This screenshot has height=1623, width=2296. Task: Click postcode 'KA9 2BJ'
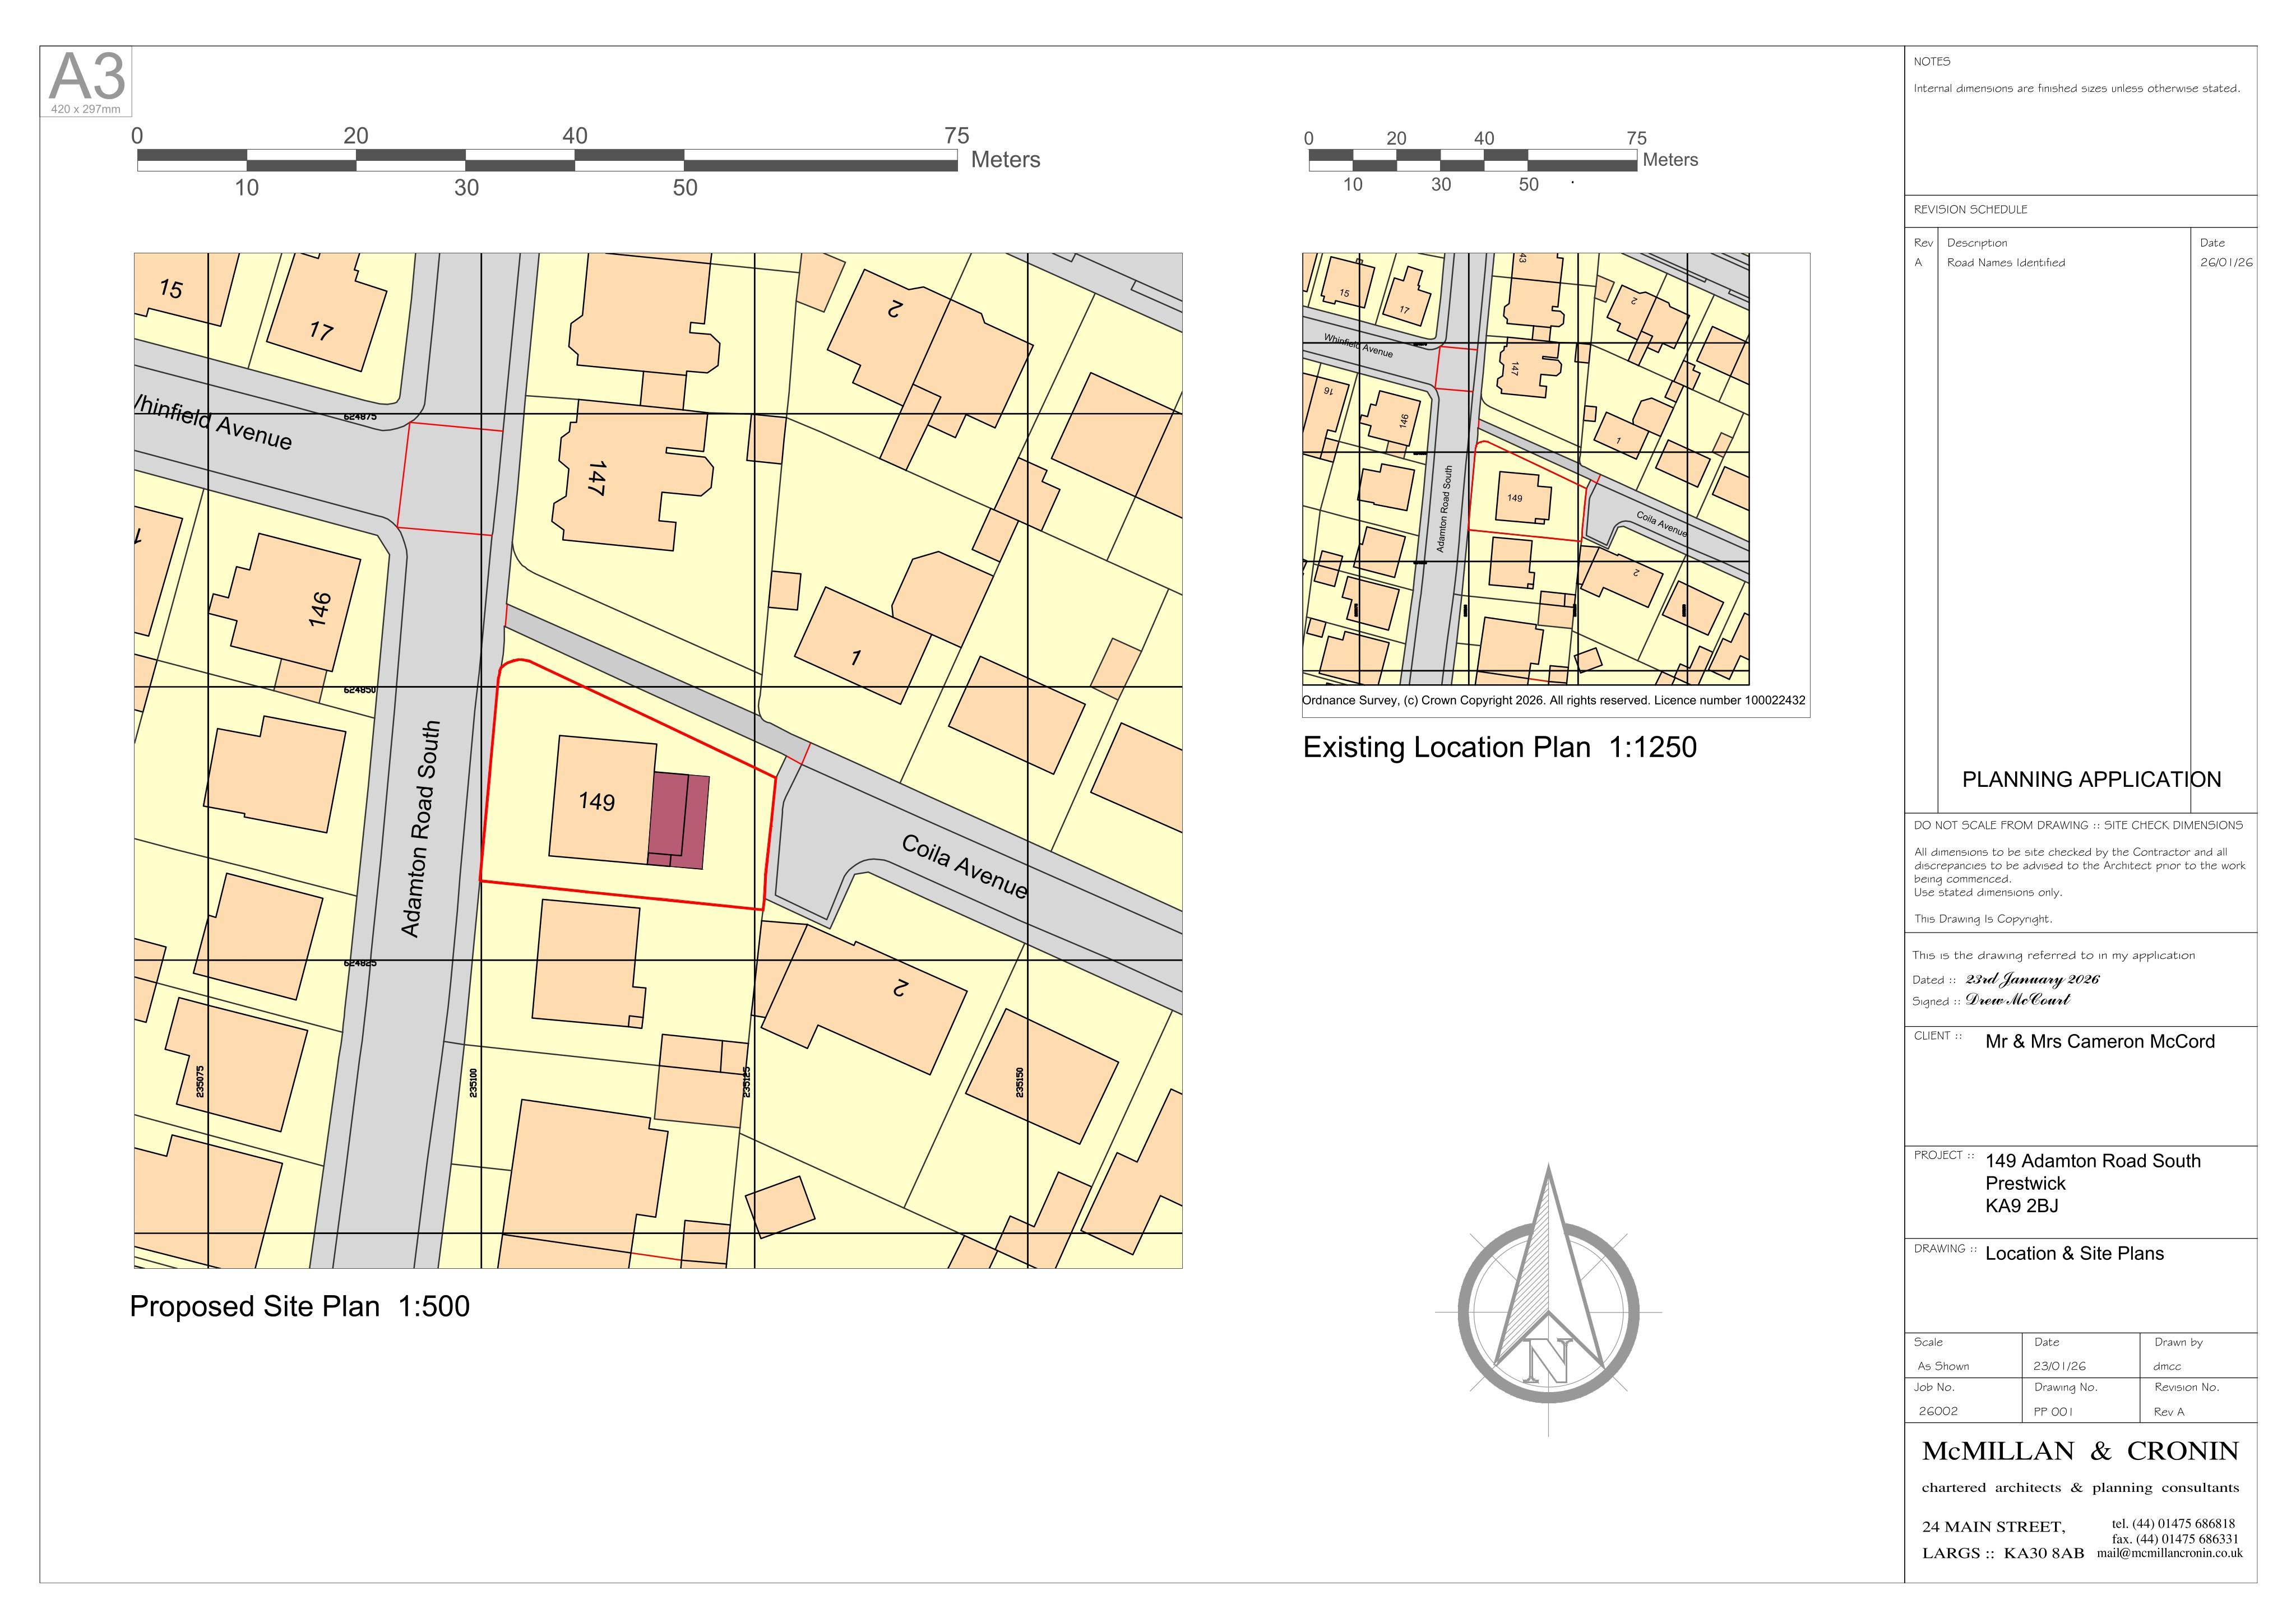pos(2022,1206)
